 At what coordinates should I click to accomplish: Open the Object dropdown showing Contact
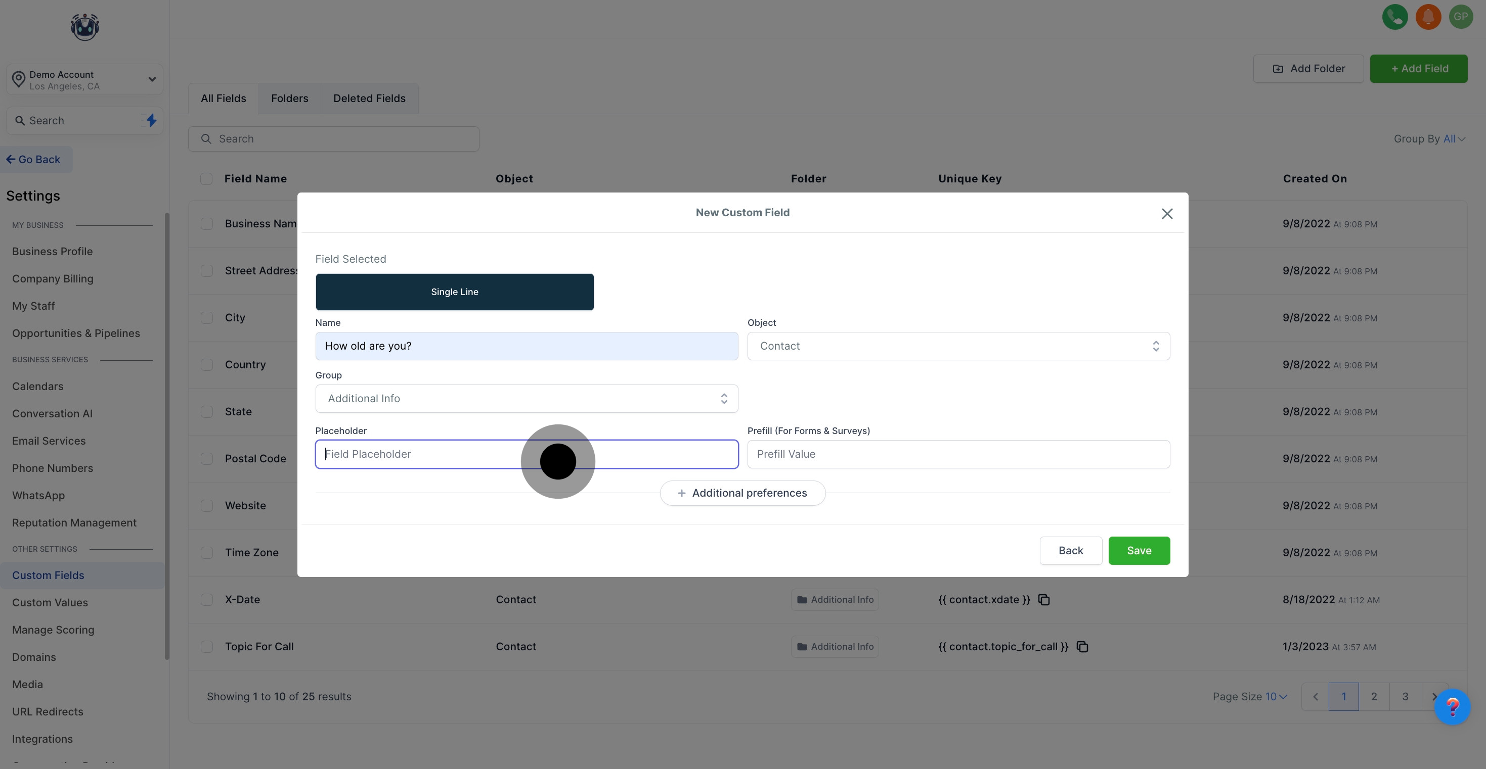pyautogui.click(x=958, y=346)
